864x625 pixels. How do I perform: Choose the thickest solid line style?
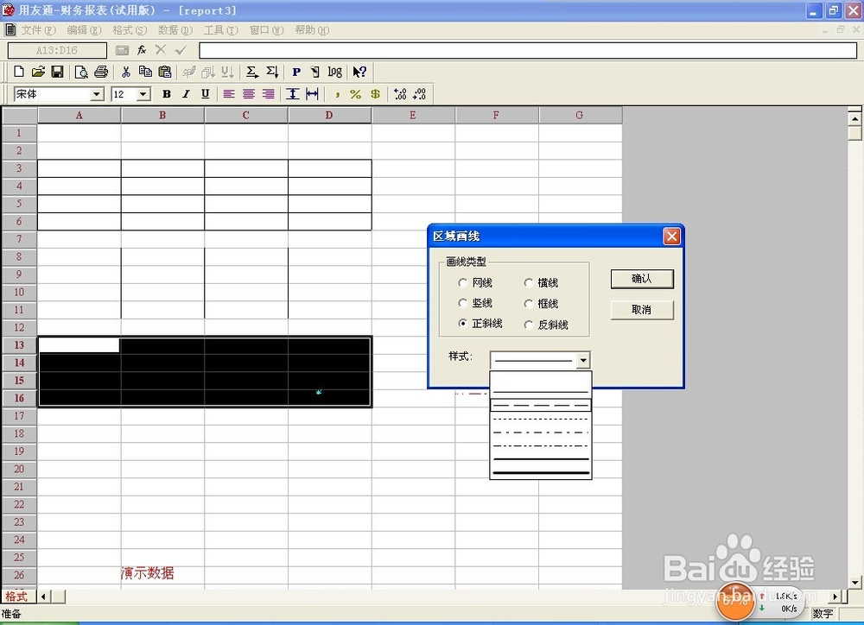[x=541, y=472]
